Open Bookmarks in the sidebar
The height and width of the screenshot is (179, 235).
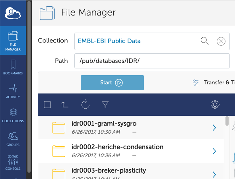tap(13, 67)
